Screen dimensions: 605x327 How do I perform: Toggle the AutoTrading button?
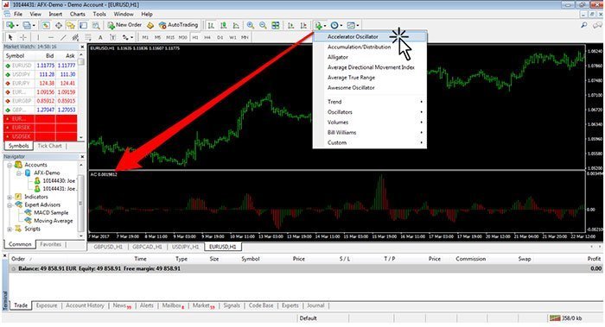tap(179, 25)
